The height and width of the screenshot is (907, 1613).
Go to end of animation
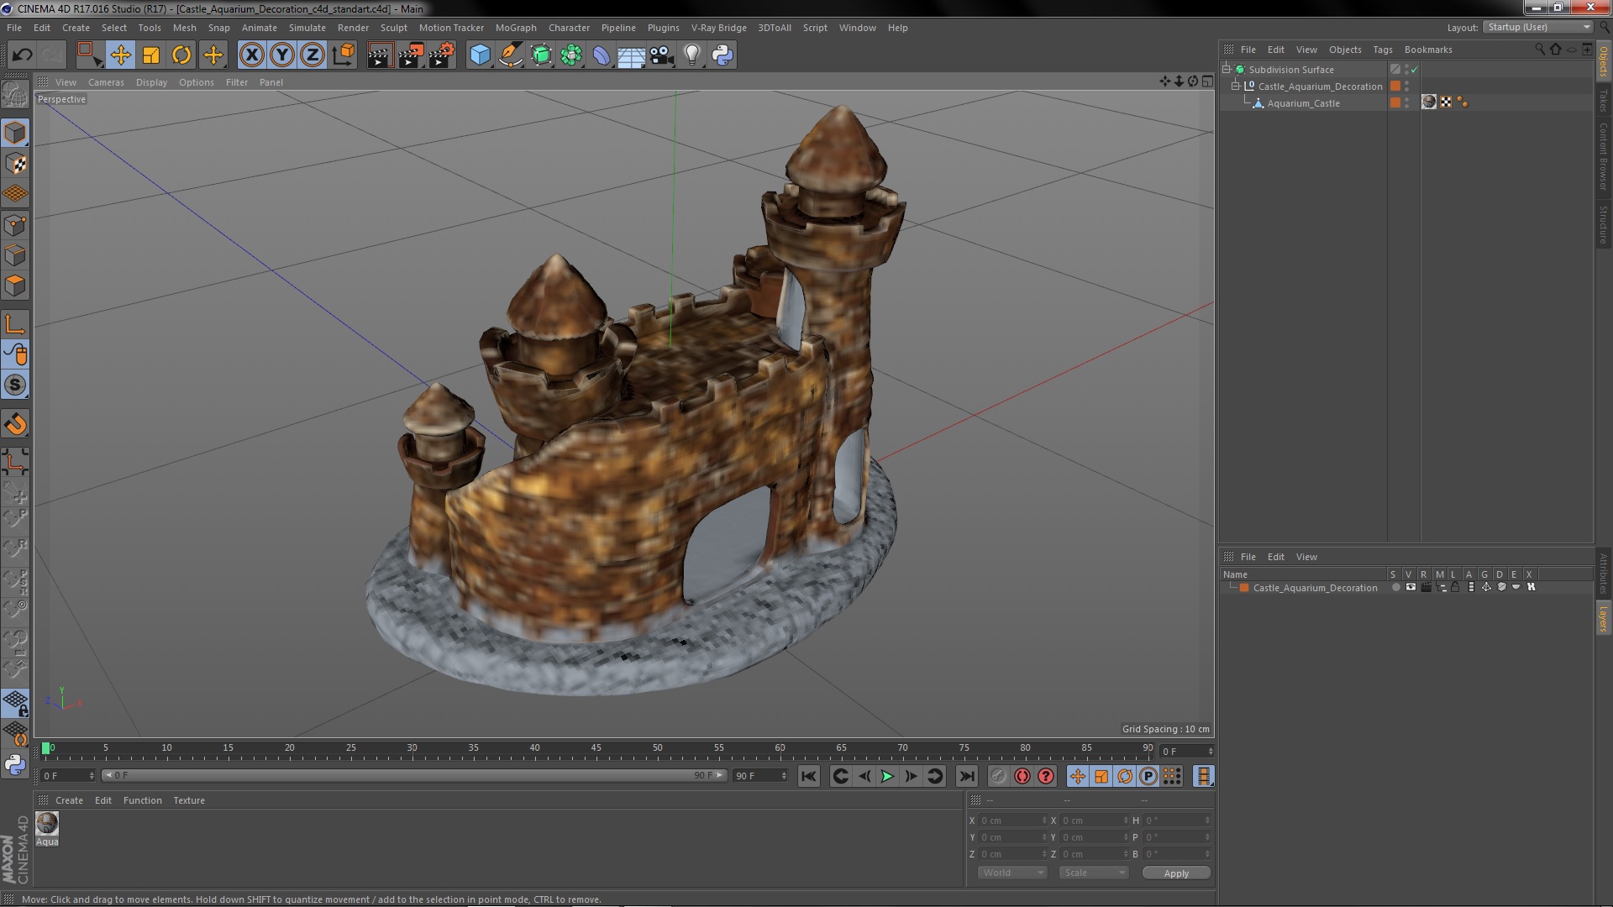[967, 776]
